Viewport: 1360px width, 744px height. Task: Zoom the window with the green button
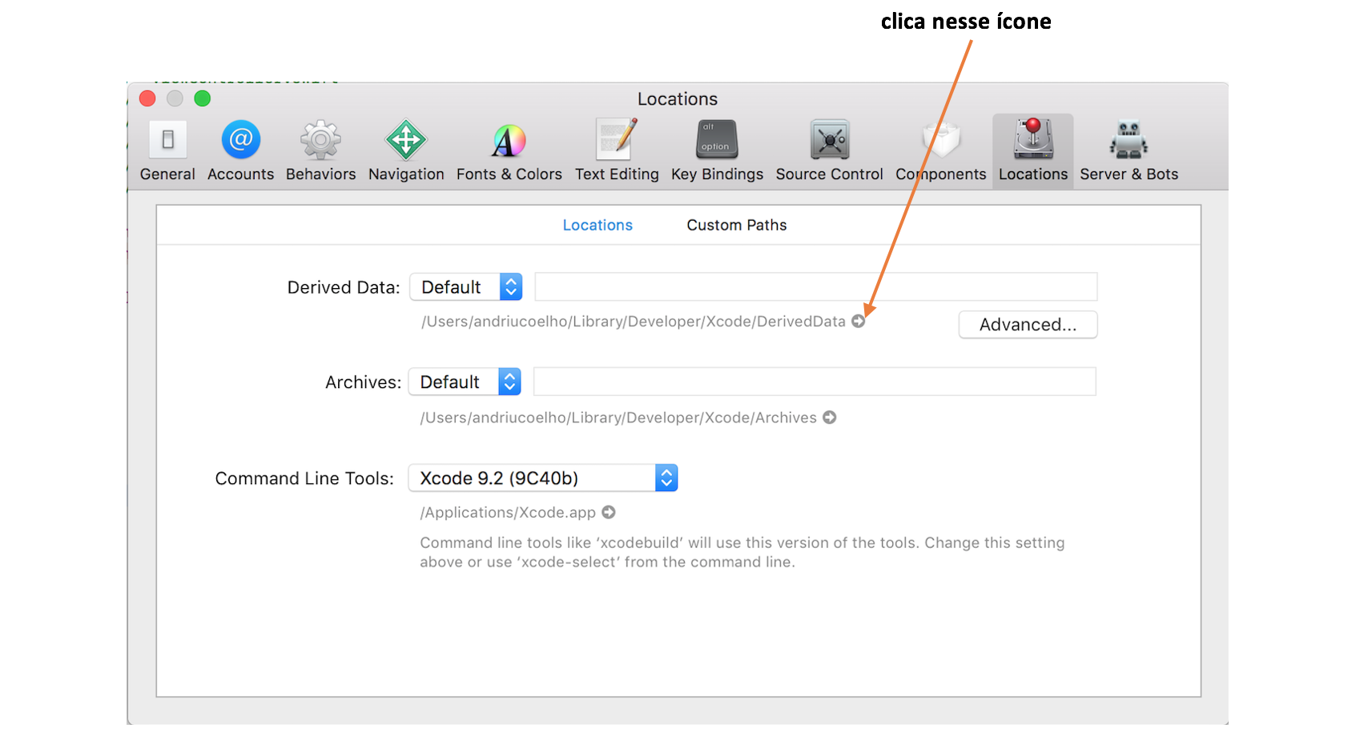click(x=203, y=98)
